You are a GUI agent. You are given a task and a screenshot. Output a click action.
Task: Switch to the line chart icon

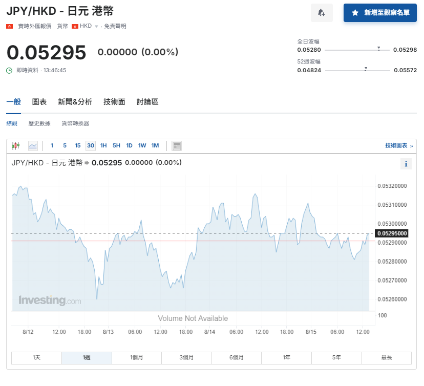[x=32, y=145]
